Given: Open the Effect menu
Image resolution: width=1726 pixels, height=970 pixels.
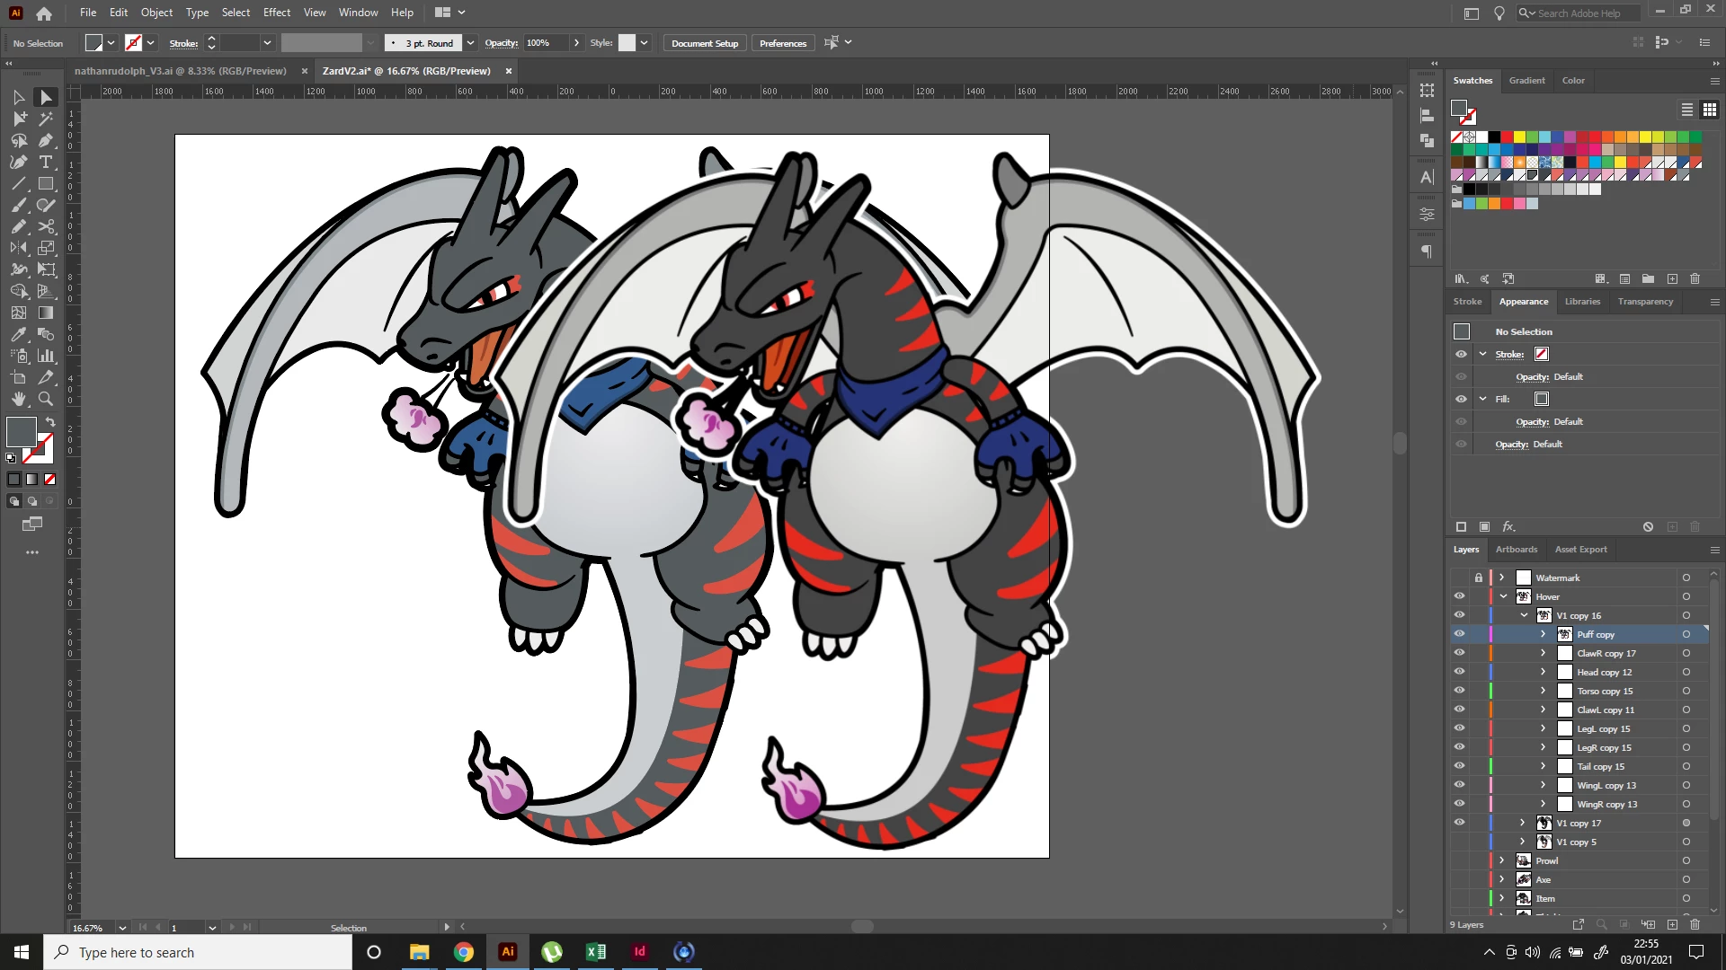Looking at the screenshot, I should [x=276, y=13].
